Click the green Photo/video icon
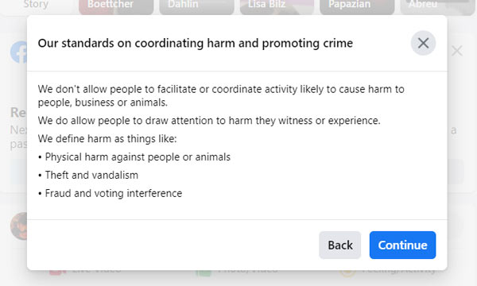Image resolution: width=477 pixels, height=286 pixels. [204, 272]
